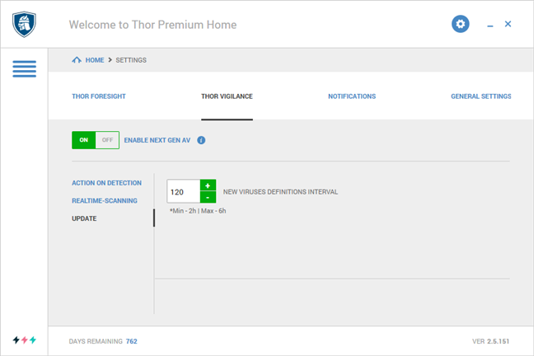534x356 pixels.
Task: Close the Thor Premium Home window
Action: click(508, 24)
